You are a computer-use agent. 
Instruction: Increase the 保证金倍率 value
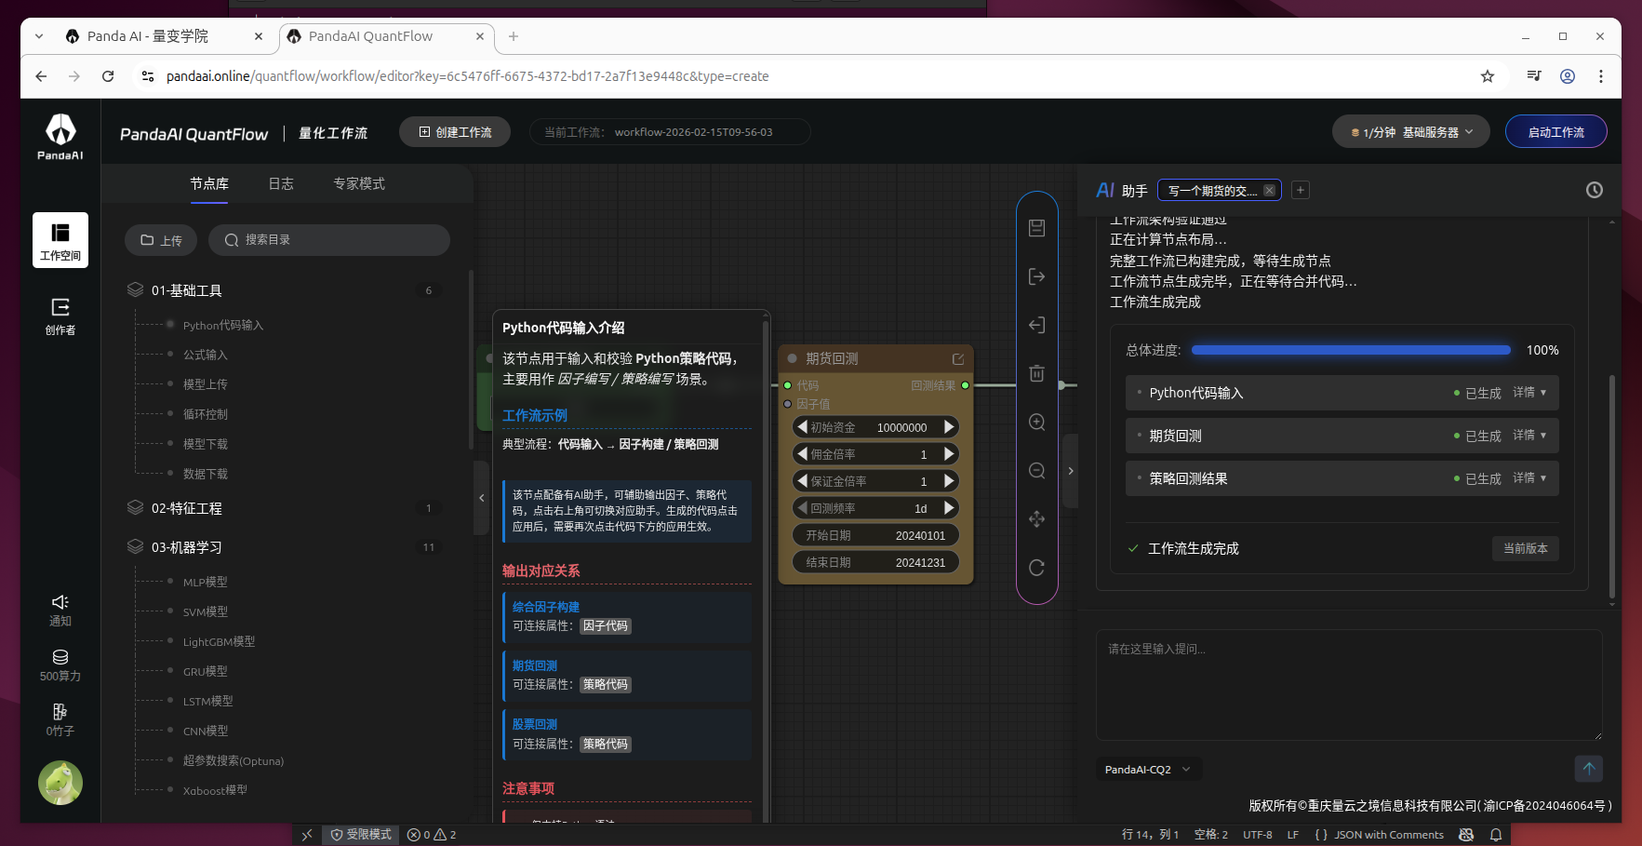click(949, 481)
